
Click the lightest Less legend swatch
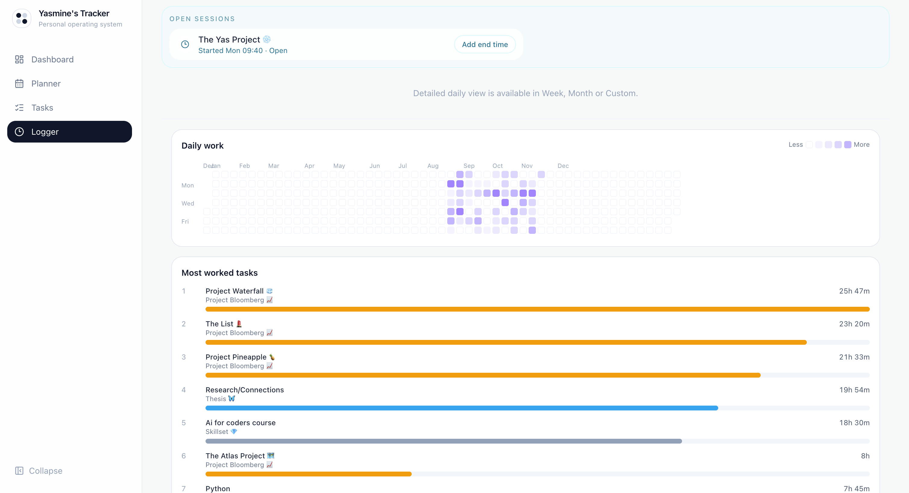[x=809, y=145]
